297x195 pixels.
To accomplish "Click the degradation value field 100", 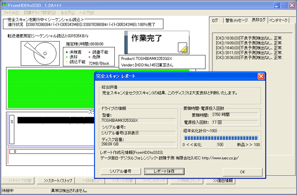I will [x=220, y=145].
